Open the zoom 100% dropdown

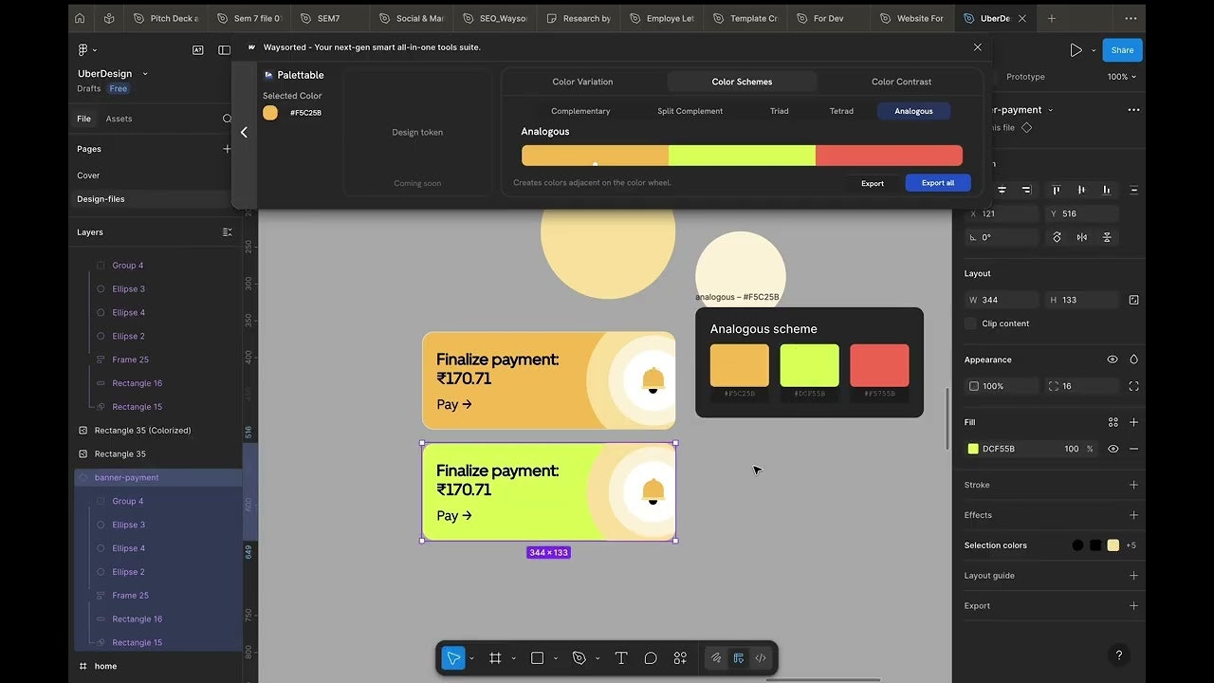click(1122, 77)
